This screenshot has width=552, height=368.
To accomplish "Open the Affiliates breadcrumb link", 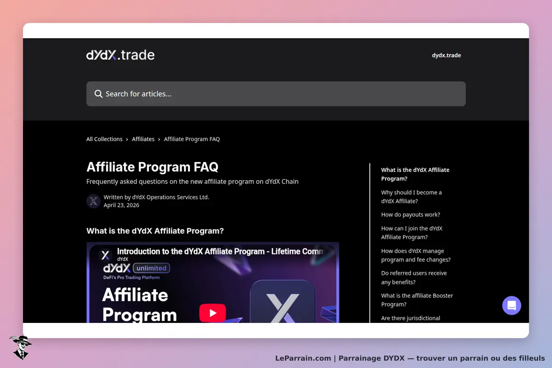I will coord(143,139).
